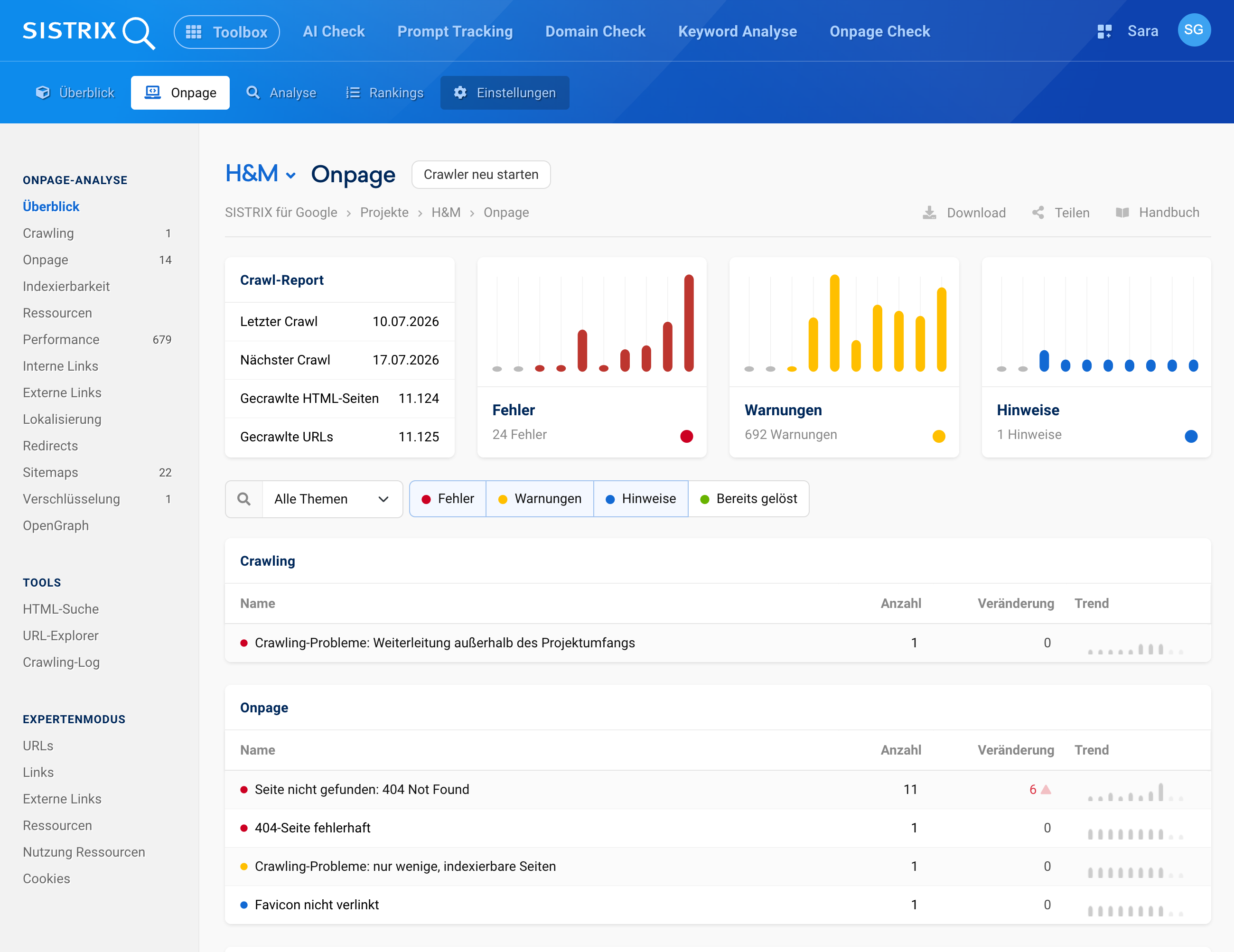Open Lokalisierung in the sidebar
Screen dimensions: 1234x952
pyautogui.click(x=62, y=419)
